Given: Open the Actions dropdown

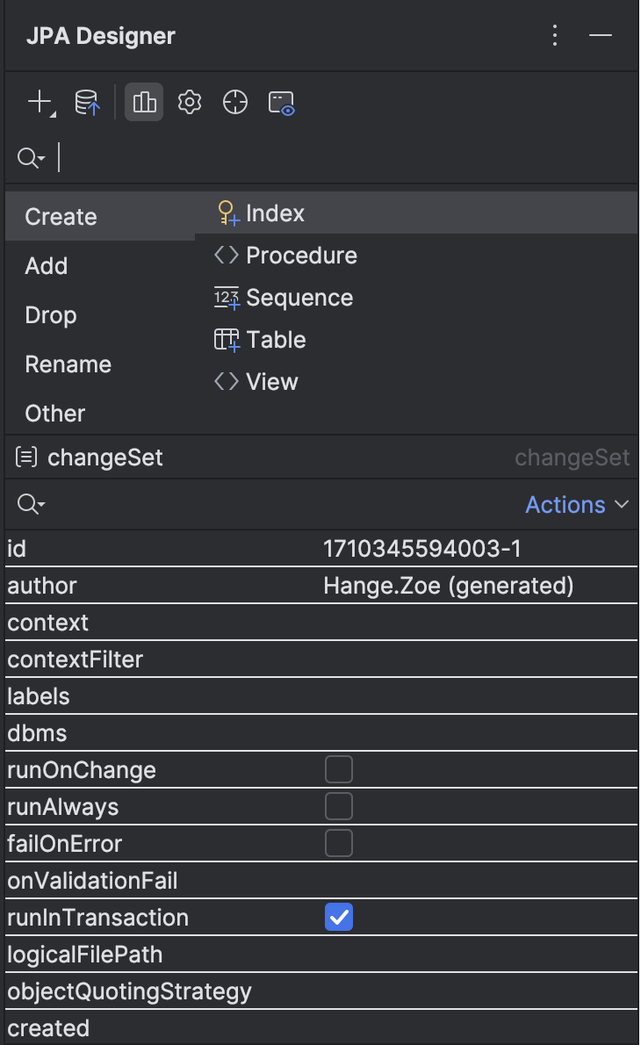Looking at the screenshot, I should (x=577, y=504).
